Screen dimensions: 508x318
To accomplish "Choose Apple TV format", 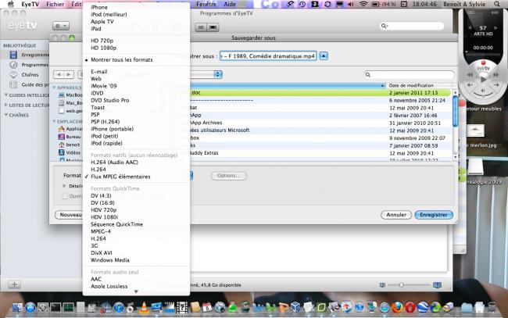I will tap(102, 21).
